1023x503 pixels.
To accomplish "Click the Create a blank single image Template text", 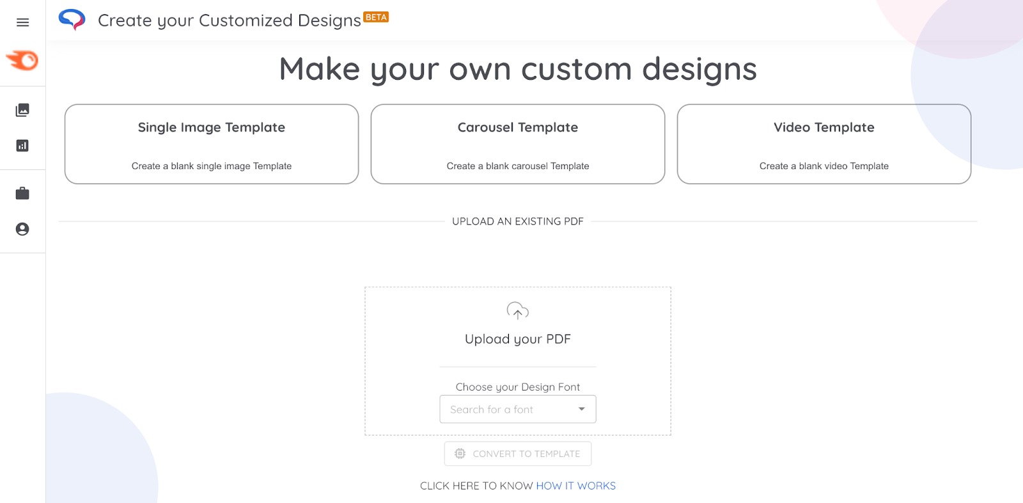I will click(x=212, y=166).
